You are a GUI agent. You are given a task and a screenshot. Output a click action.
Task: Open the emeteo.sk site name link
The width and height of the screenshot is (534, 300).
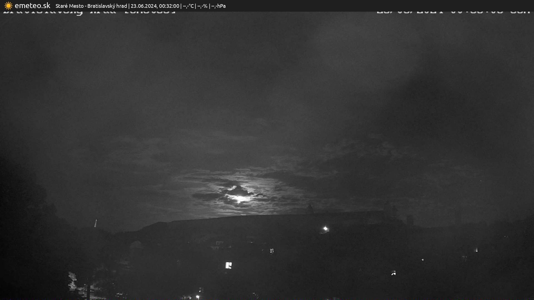click(32, 6)
